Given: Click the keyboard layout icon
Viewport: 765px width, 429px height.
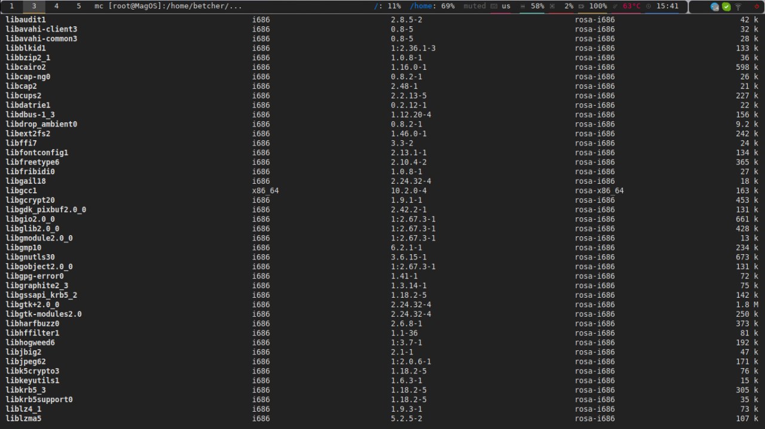Looking at the screenshot, I should click(x=494, y=6).
